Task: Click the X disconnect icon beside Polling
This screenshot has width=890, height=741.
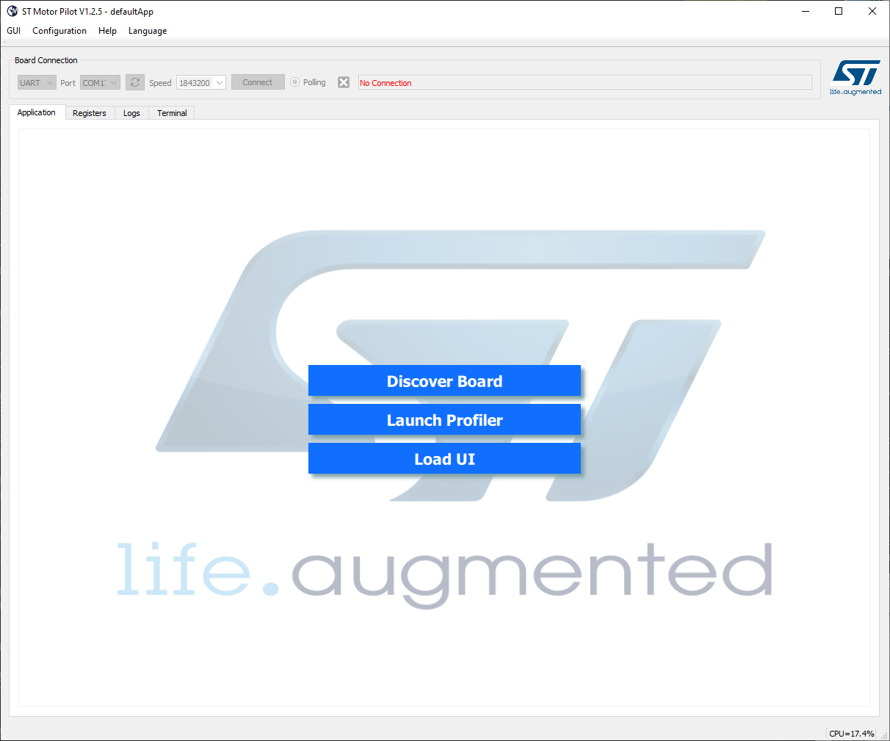Action: 344,82
